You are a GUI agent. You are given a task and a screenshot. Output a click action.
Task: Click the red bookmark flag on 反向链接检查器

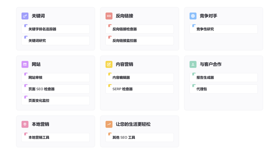point(110,26)
